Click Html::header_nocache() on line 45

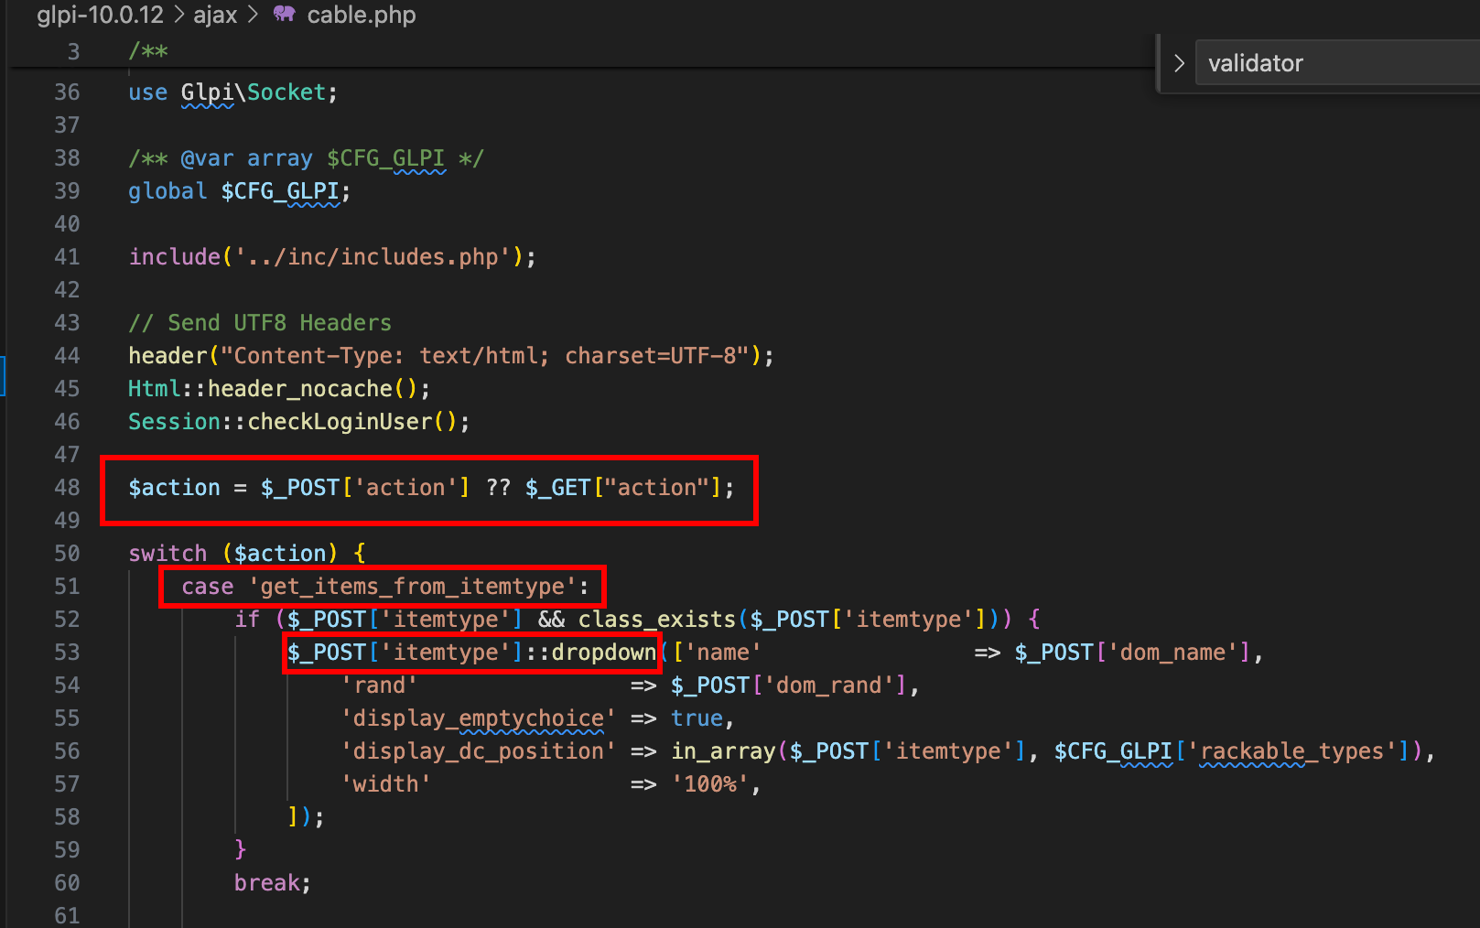pyautogui.click(x=279, y=389)
